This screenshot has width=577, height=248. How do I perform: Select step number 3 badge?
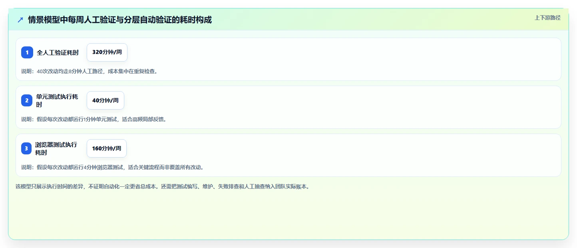pos(26,148)
